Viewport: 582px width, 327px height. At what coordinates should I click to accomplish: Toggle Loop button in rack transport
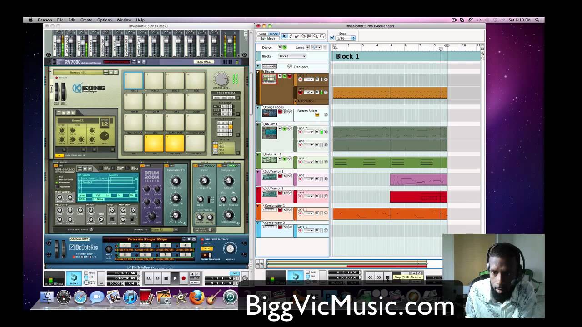[x=234, y=273]
